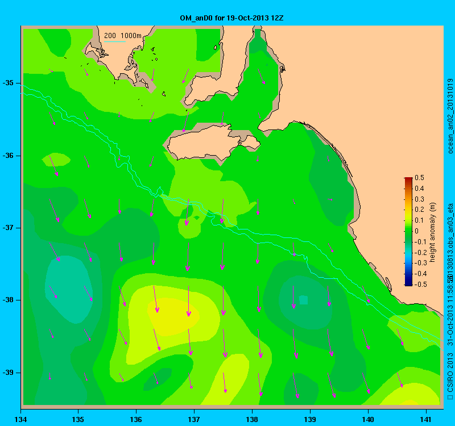455x426 pixels.
Task: Click the 138 longitude axis label
Action: 252,420
